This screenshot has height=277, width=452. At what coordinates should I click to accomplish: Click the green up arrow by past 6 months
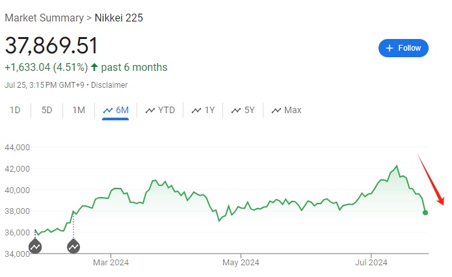pyautogui.click(x=94, y=67)
